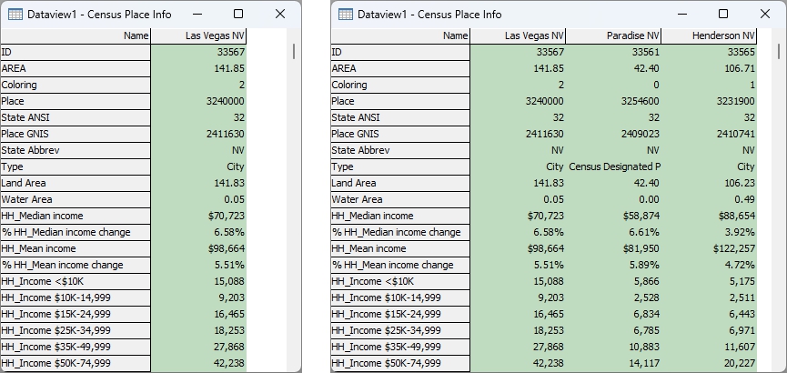This screenshot has height=373, width=787.
Task: Click the vertical scrollbar thumb in the single-column window
Action: click(294, 52)
